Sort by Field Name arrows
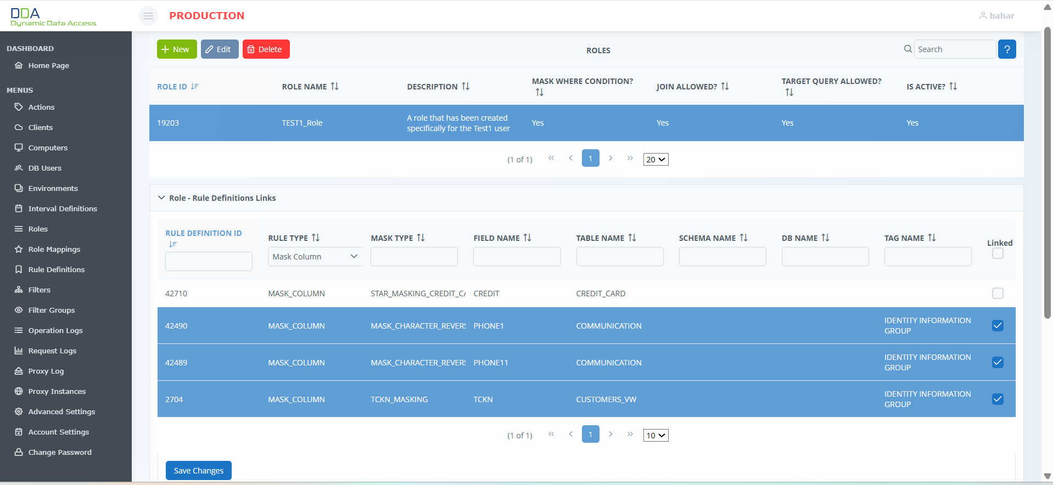The height and width of the screenshot is (485, 1053). (528, 238)
